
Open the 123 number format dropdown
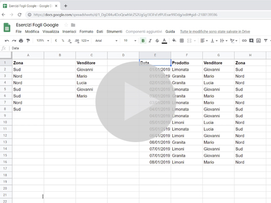click(85, 41)
